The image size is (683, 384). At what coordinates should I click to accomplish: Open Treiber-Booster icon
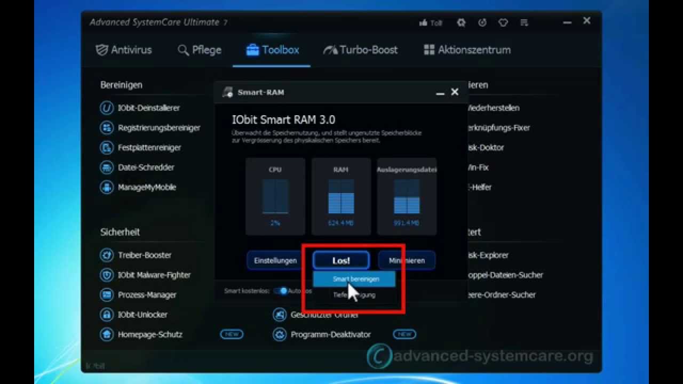click(x=107, y=255)
